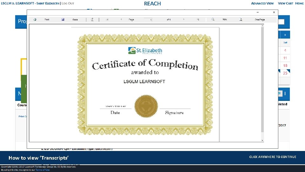Go to last page arrow
Screen dimensions: 305x172
click(198, 19)
